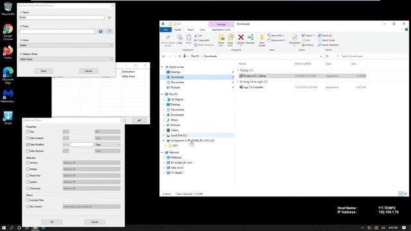Click Cancel in Additional Filters dialog

(x=94, y=222)
